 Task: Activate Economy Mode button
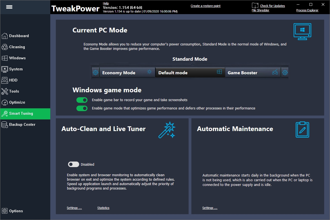[x=127, y=73]
